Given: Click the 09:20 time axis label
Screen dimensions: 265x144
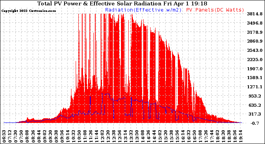Looking at the screenshot, I should point(51,136).
